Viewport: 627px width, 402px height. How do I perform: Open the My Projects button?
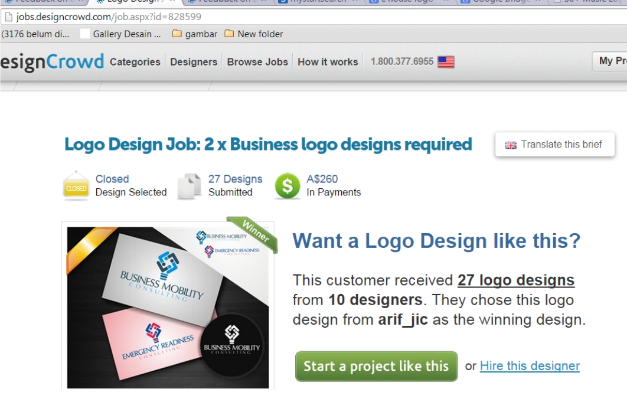610,61
